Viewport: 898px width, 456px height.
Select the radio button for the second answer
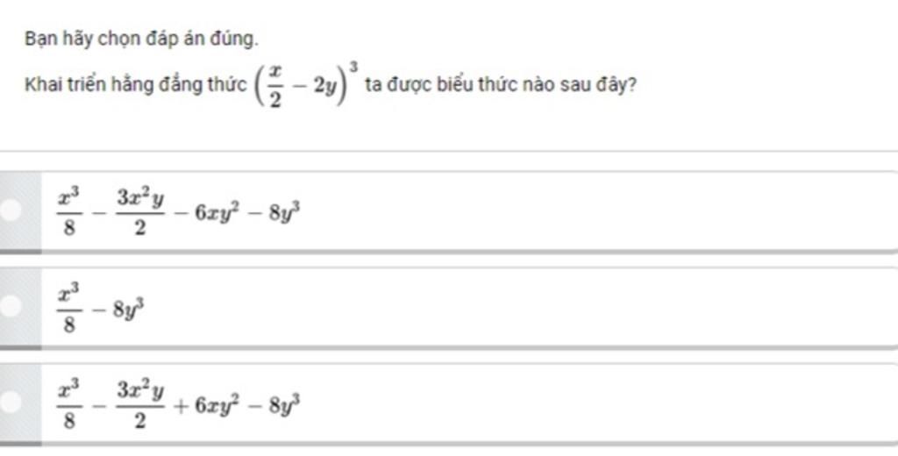coord(12,306)
